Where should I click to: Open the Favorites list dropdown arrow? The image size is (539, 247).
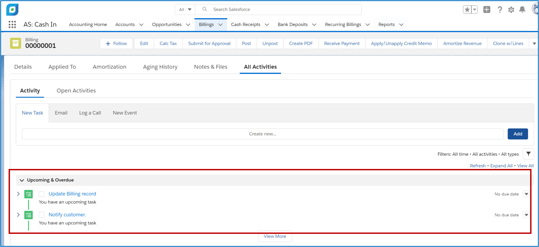[475, 10]
